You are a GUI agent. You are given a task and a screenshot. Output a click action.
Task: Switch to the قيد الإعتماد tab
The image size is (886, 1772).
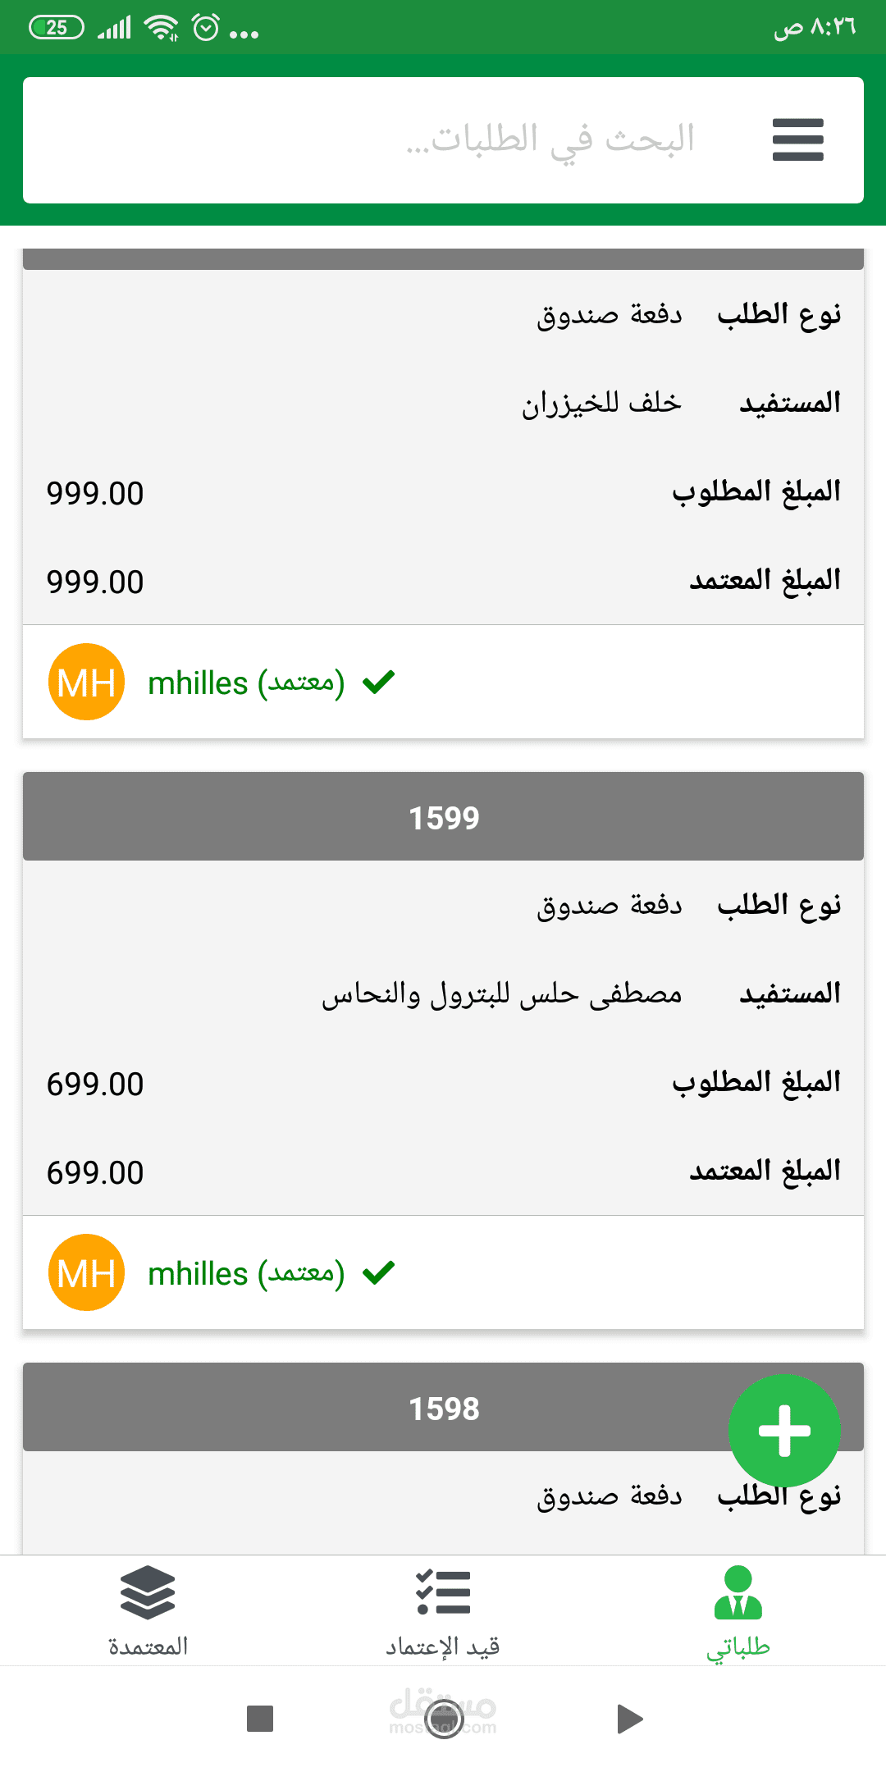(443, 1646)
